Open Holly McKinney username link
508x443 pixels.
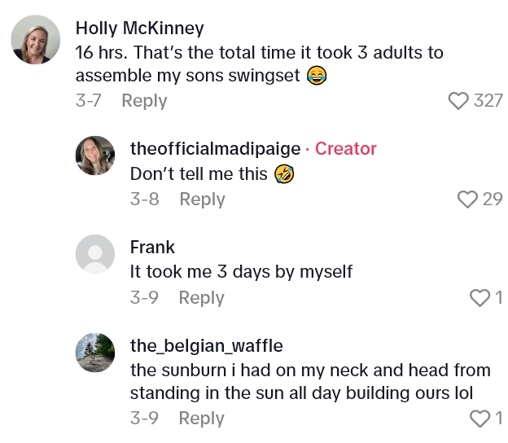point(139,29)
